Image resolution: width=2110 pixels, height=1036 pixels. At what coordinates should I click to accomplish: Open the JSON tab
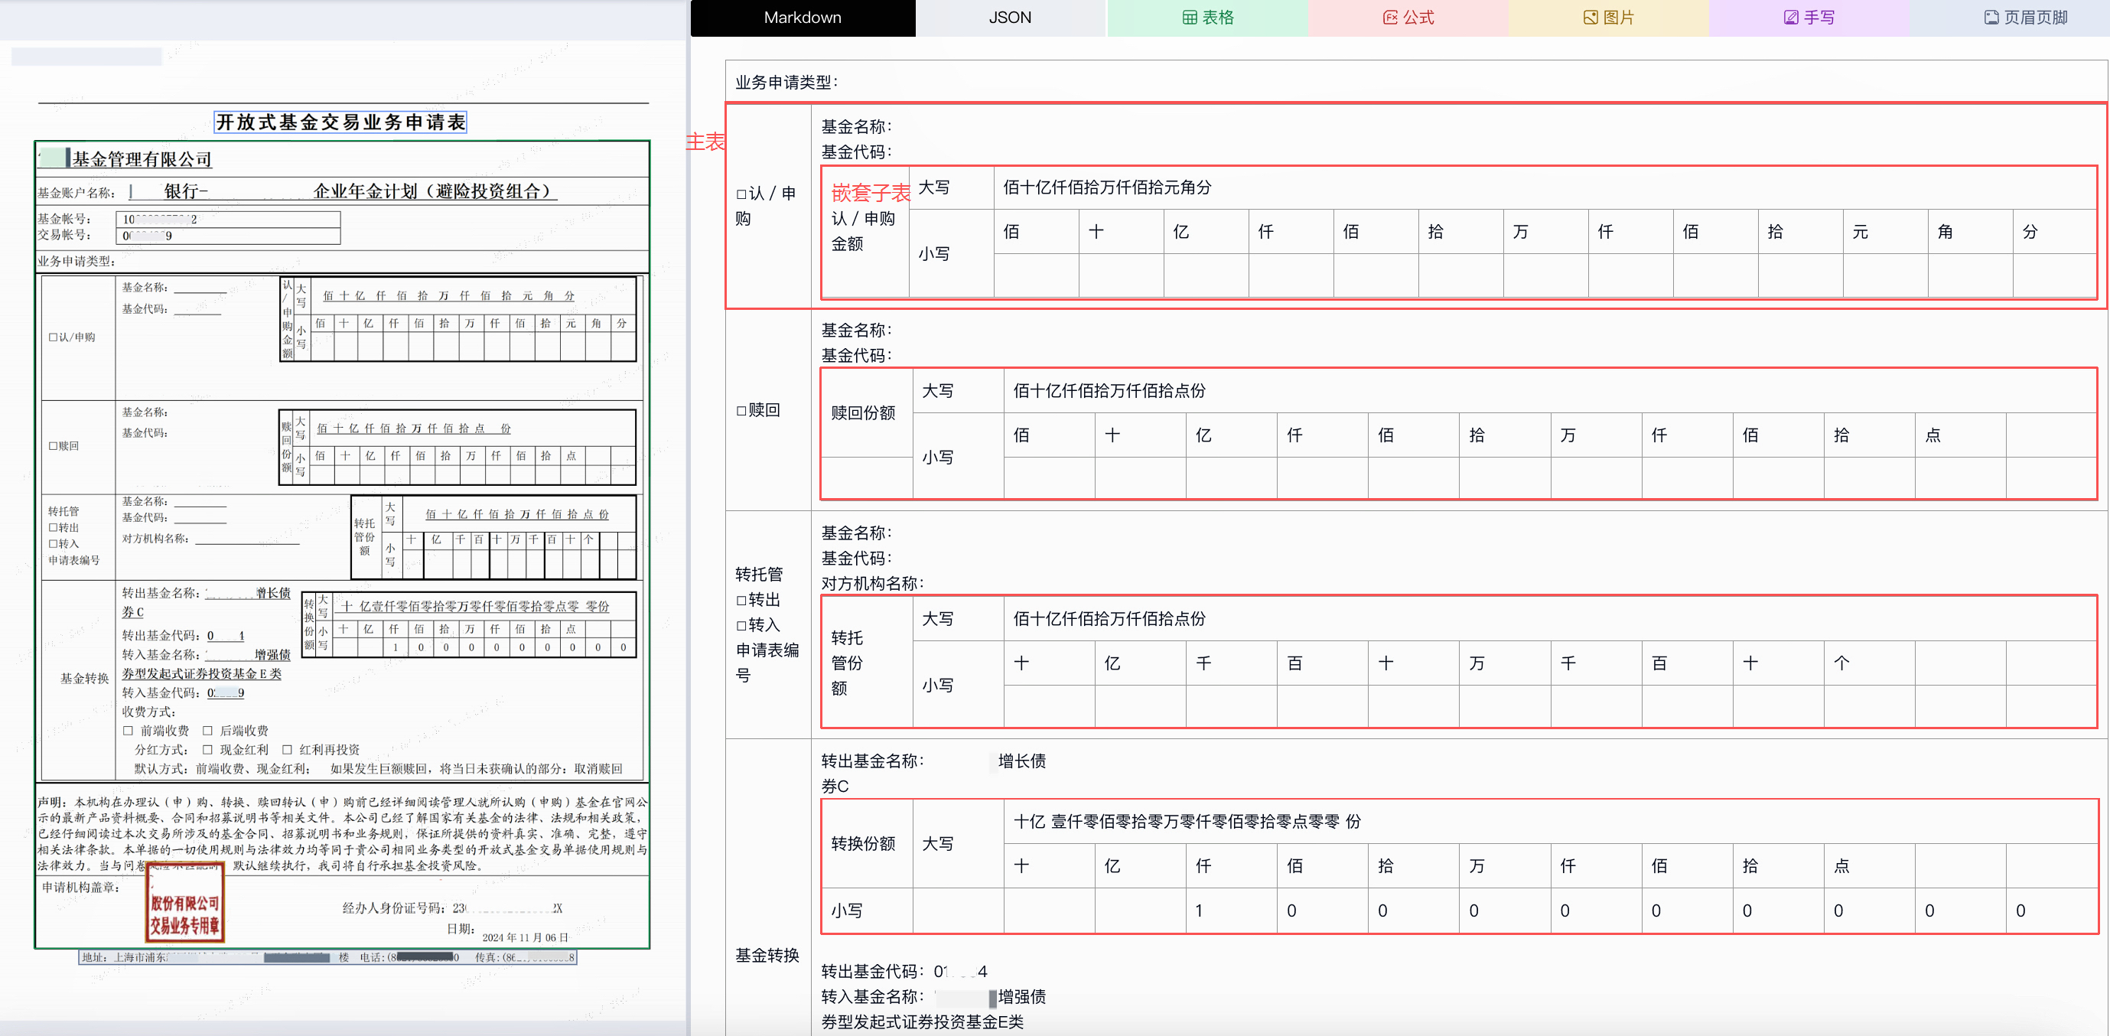pyautogui.click(x=1009, y=17)
